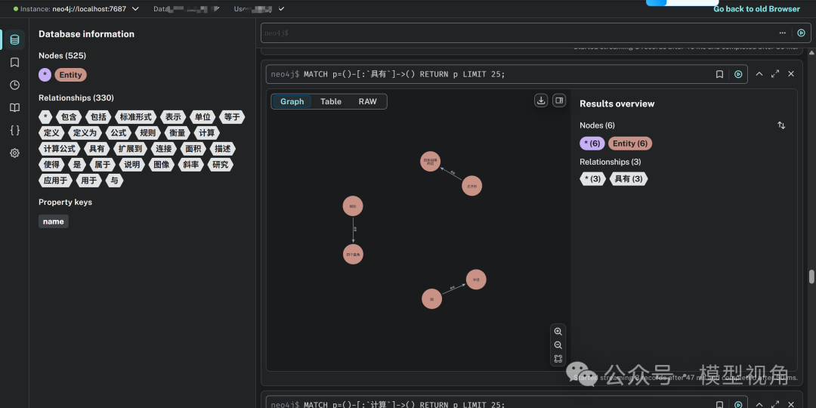This screenshot has height=408, width=816.
Task: Click the 等于 relationship chip
Action: click(x=232, y=117)
